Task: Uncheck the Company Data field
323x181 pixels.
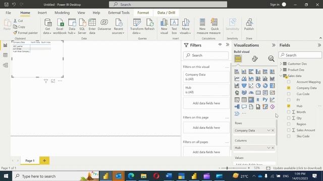Action: [x=289, y=88]
